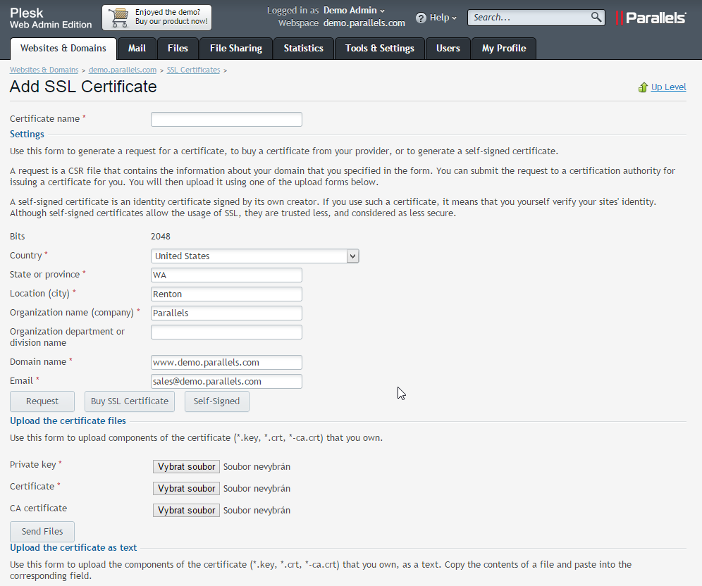Switch to Statistics tab
Image resolution: width=702 pixels, height=586 pixels.
click(x=304, y=49)
